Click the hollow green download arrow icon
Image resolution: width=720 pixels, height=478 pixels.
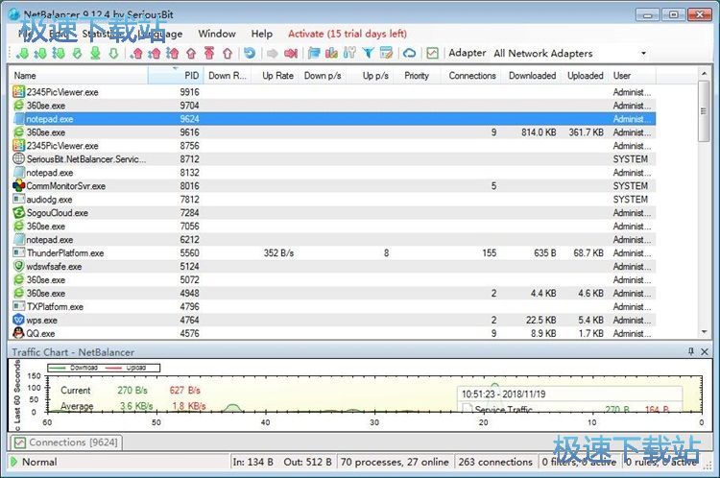(x=113, y=53)
